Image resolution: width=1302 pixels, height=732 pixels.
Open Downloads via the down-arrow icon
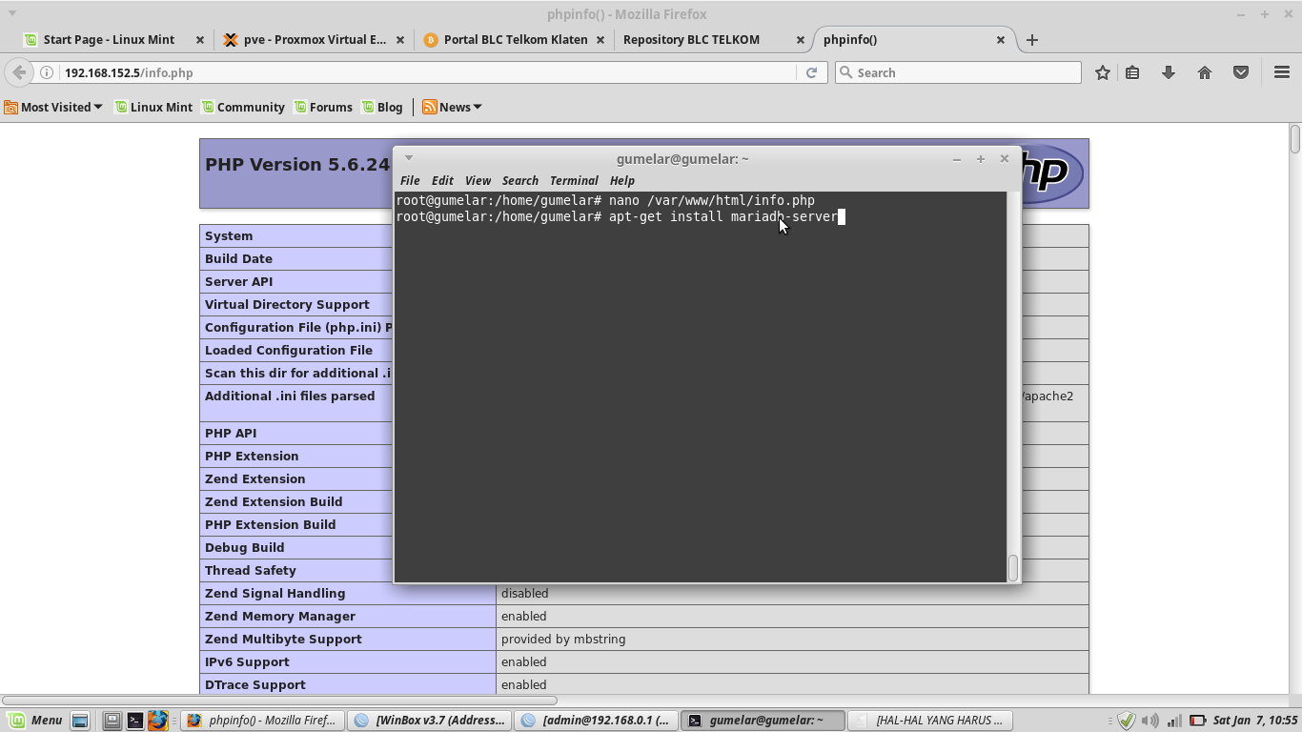(1169, 71)
